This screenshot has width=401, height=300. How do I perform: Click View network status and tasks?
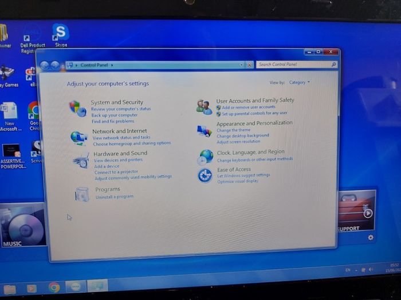point(121,138)
